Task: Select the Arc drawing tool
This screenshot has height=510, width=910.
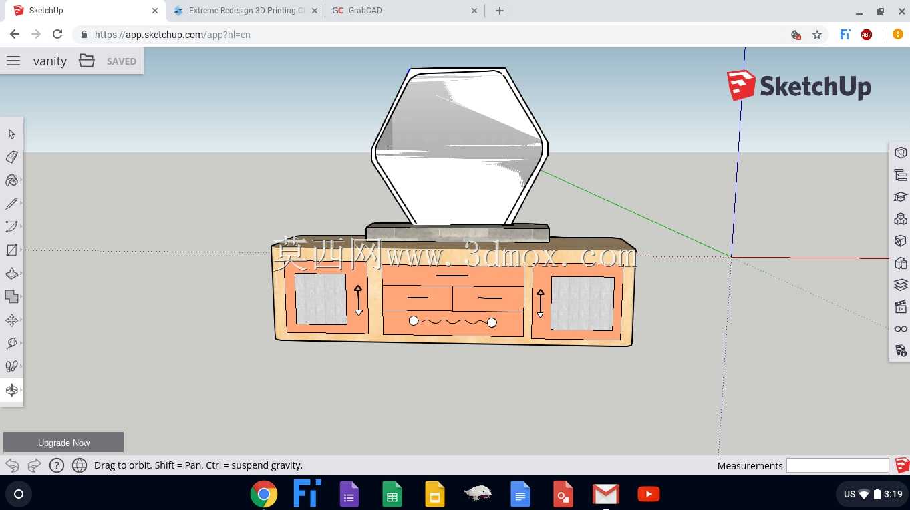Action: pyautogui.click(x=11, y=227)
